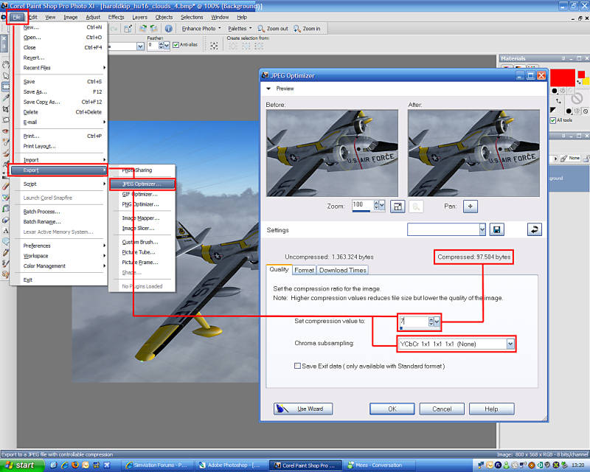Viewport: 590px width, 472px height.
Task: Collapse the Preview section triangle
Action: pyautogui.click(x=269, y=88)
